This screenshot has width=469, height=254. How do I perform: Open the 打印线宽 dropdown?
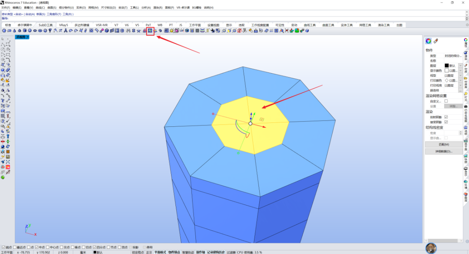(x=460, y=85)
